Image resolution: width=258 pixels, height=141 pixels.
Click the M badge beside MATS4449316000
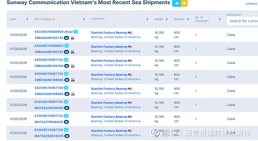pyautogui.click(x=66, y=108)
